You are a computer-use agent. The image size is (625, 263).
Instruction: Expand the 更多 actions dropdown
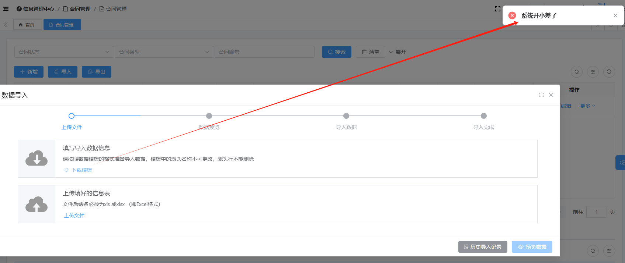coord(587,106)
